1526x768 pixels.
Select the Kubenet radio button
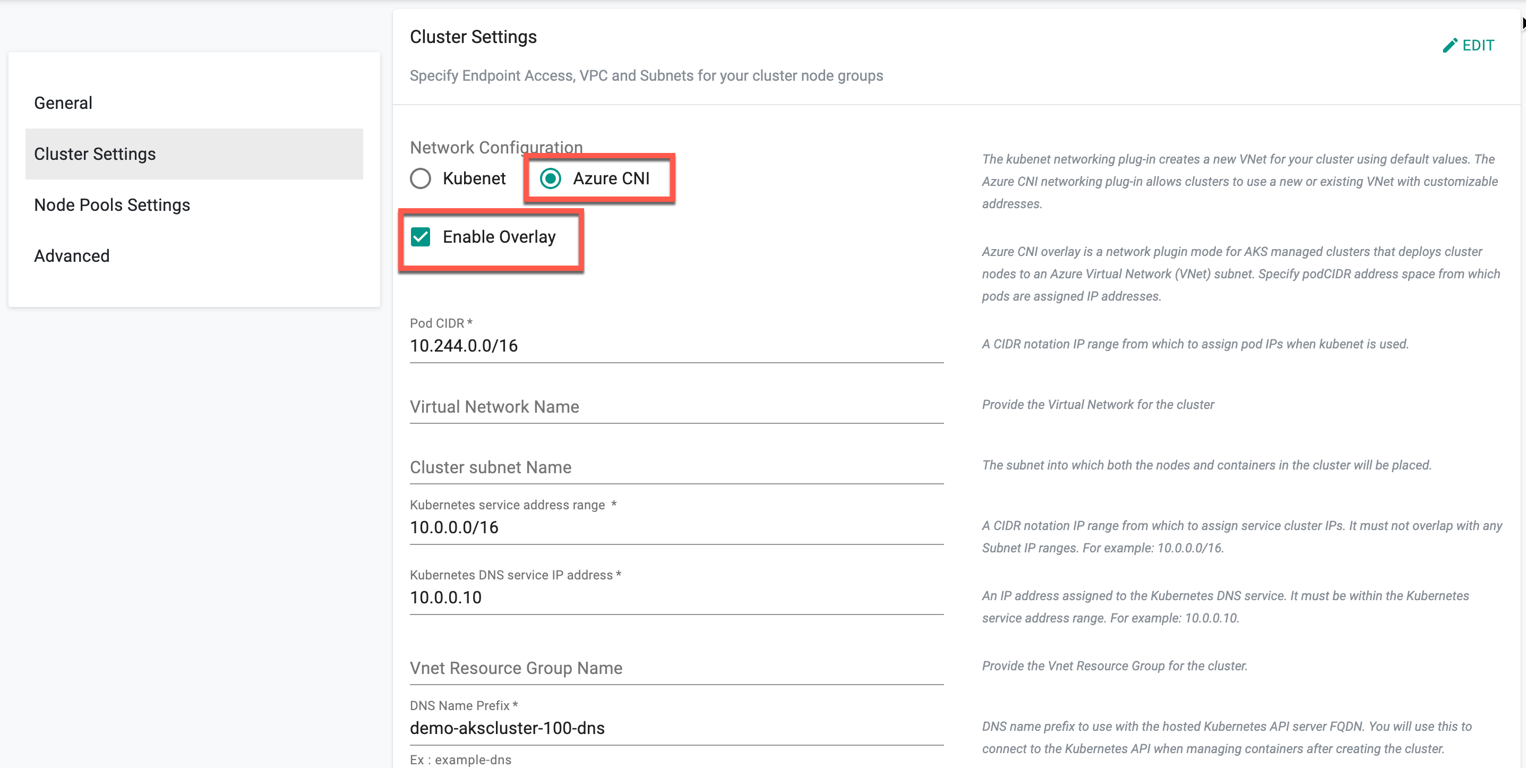tap(421, 178)
